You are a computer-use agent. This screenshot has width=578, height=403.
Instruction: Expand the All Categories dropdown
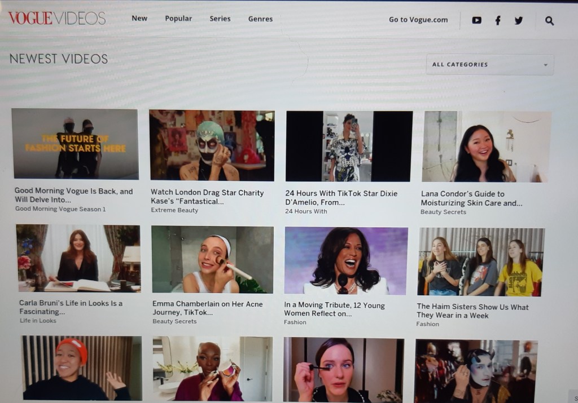pos(489,65)
